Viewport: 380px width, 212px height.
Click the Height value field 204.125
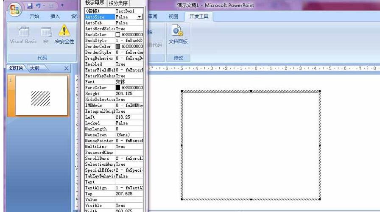[129, 94]
